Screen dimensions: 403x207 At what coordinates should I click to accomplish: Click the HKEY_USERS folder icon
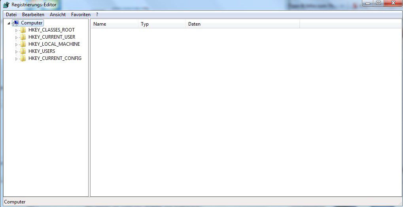pyautogui.click(x=23, y=51)
